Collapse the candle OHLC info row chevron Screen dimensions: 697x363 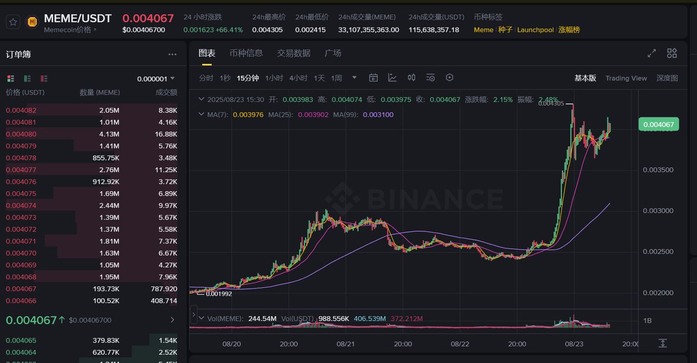(202, 99)
